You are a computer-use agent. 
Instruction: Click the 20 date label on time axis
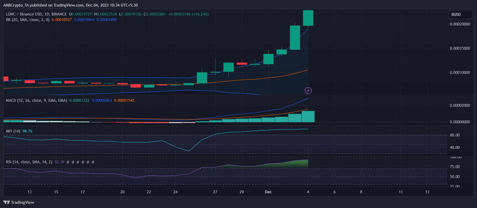pos(122,192)
